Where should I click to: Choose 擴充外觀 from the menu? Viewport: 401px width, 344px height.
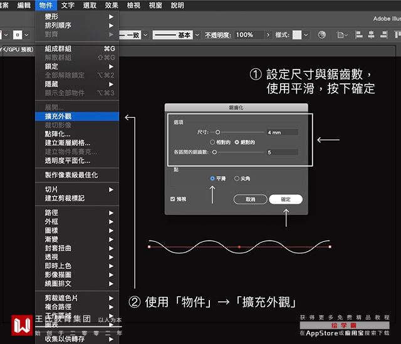(x=77, y=117)
